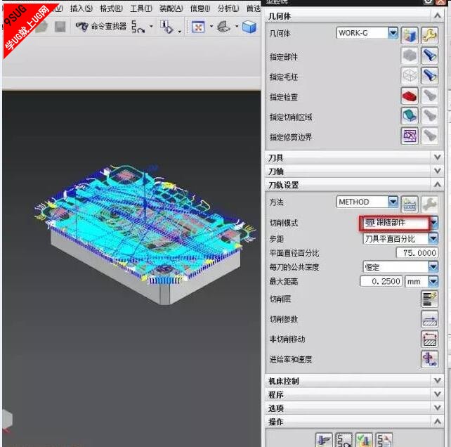This screenshot has width=451, height=447.
Task: Open the depth per cut (恒定) dropdown
Action: tap(433, 267)
